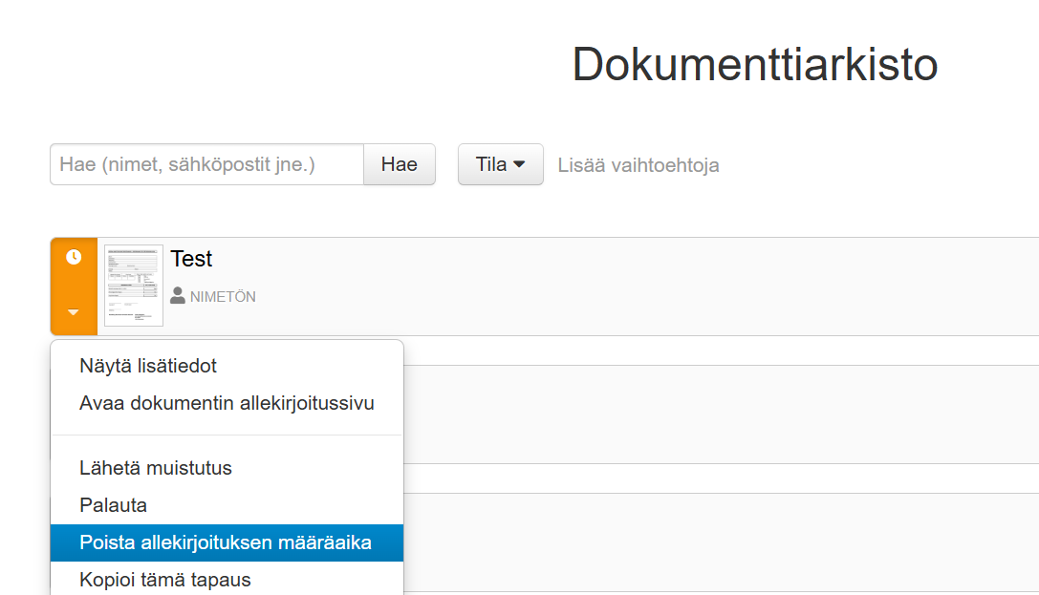This screenshot has height=595, width=1039.
Task: Select Lähetä muistutus from menu
Action: point(227,468)
